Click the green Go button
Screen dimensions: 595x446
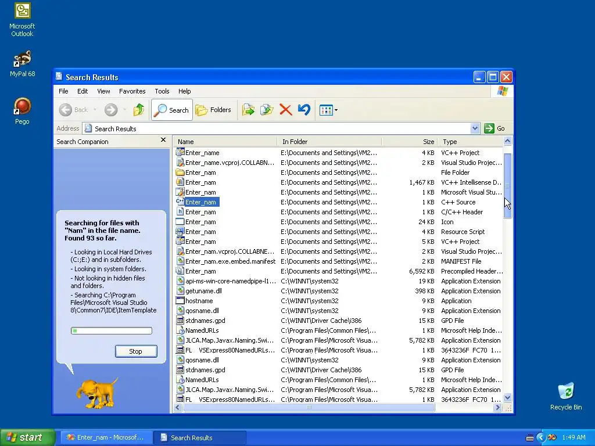click(x=494, y=128)
